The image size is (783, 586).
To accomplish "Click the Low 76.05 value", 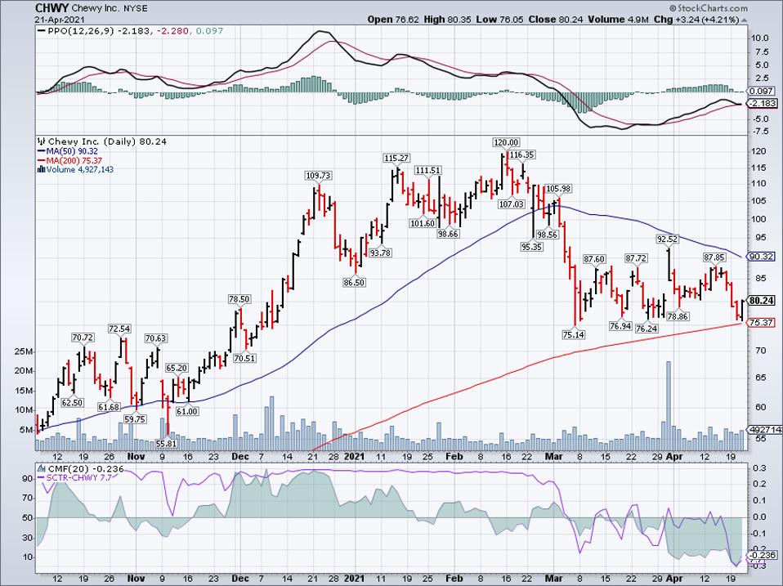I will point(499,20).
